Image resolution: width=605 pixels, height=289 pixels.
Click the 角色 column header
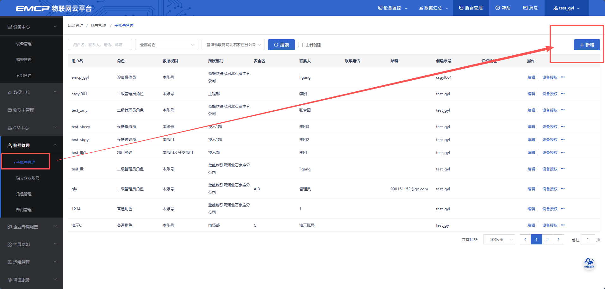point(121,61)
